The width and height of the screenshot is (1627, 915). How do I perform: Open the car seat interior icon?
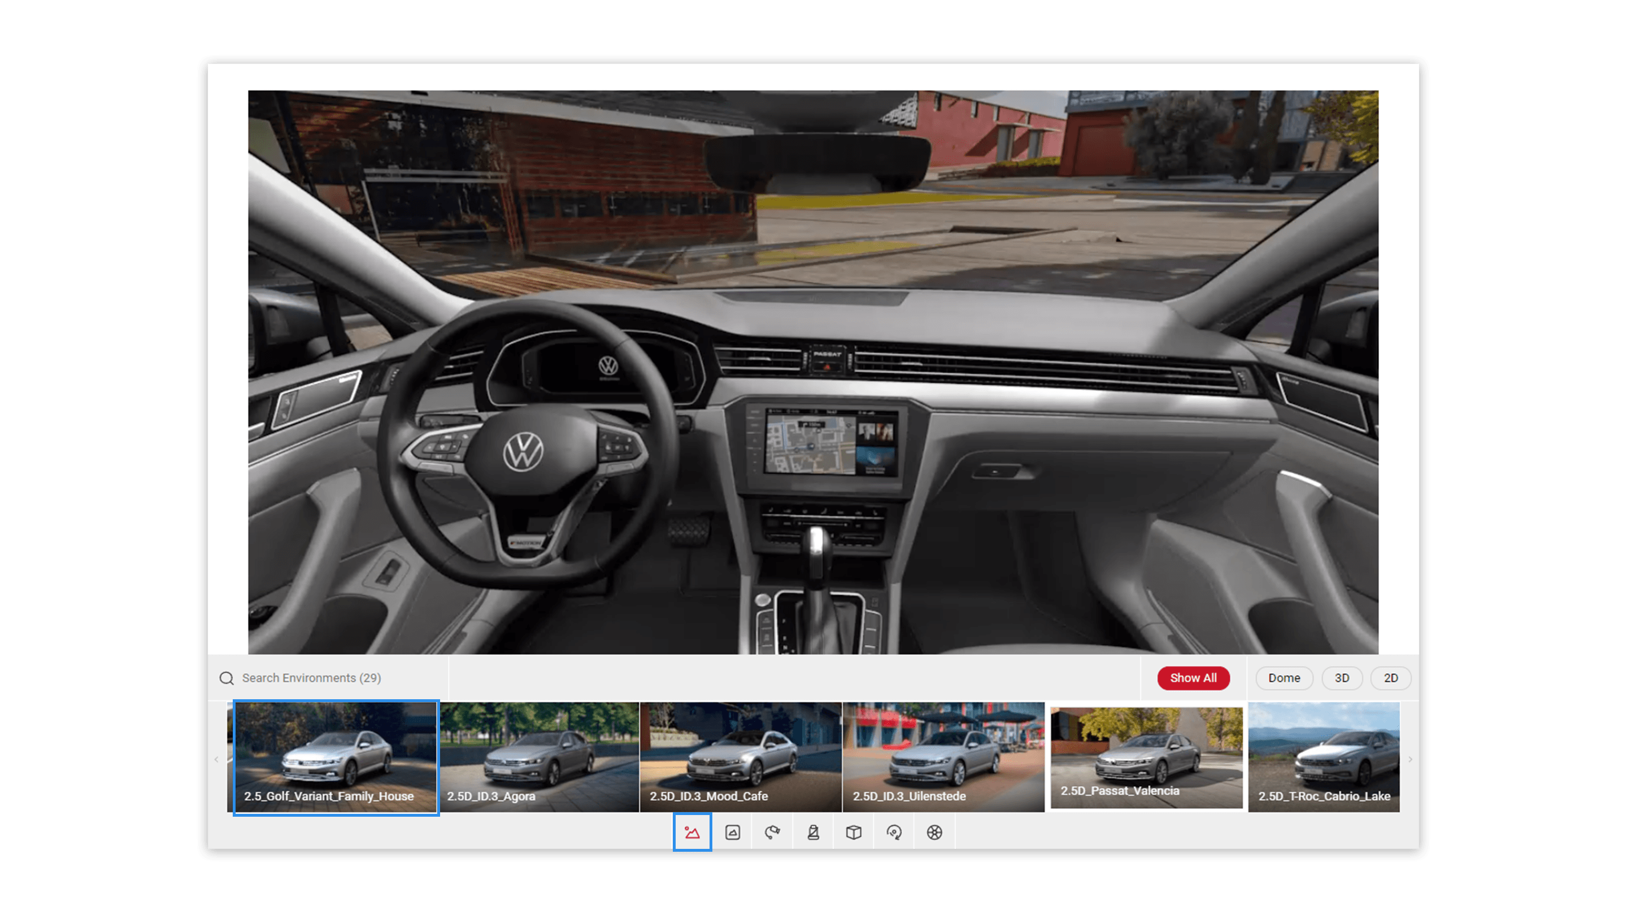pyautogui.click(x=813, y=833)
